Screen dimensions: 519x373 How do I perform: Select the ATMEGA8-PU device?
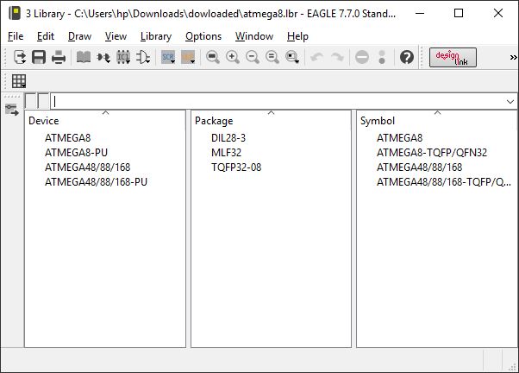tap(76, 153)
